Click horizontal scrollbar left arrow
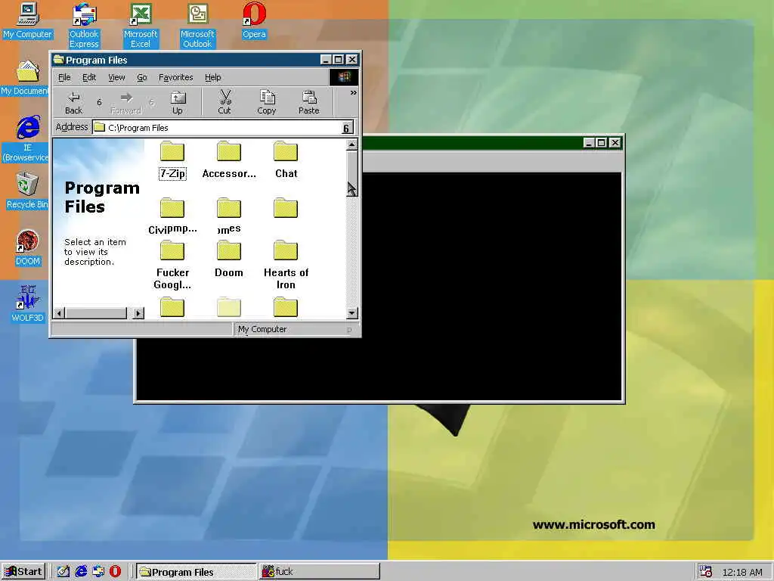774x581 pixels. 59,313
